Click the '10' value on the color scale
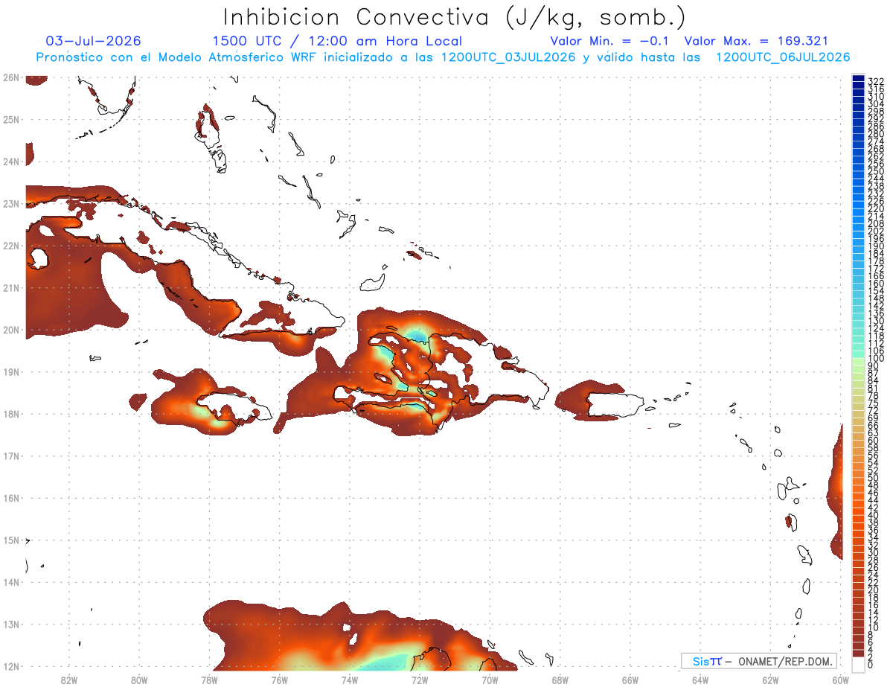893x690 pixels. pos(874,627)
